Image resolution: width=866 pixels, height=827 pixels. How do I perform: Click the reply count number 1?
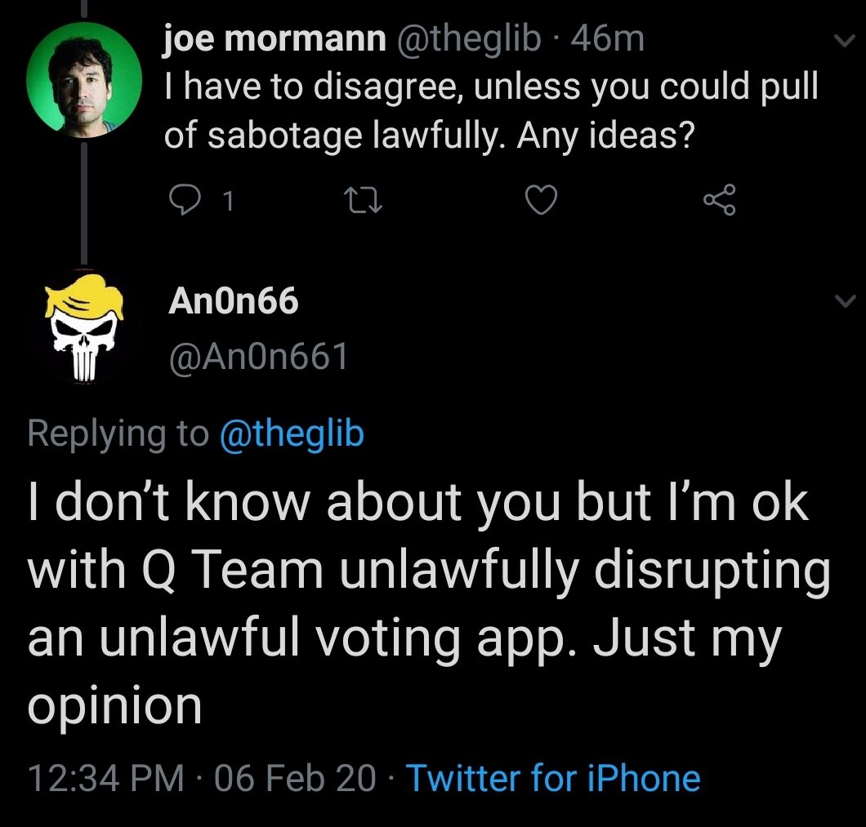click(228, 202)
